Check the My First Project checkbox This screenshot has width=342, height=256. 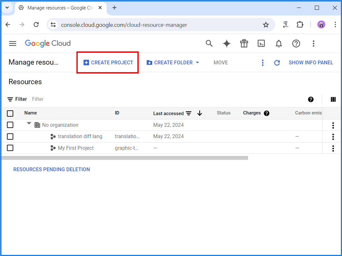pos(10,148)
